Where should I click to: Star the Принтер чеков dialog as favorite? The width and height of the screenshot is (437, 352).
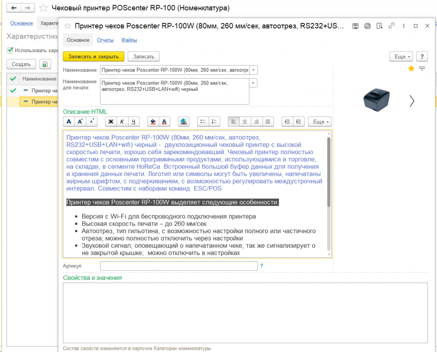coord(67,26)
